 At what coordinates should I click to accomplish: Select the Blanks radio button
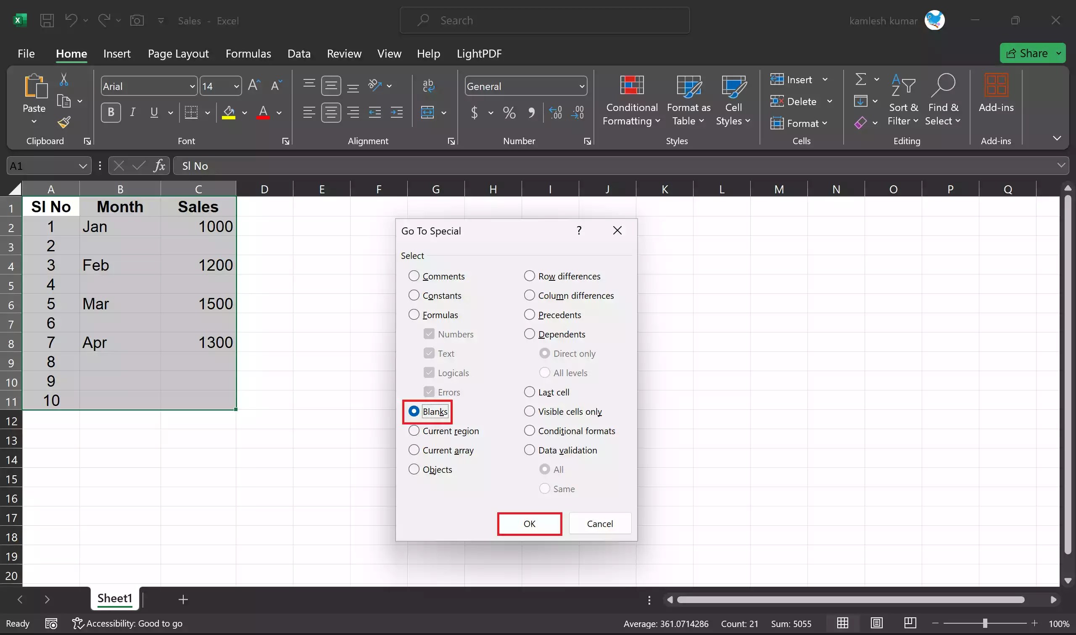[414, 410]
